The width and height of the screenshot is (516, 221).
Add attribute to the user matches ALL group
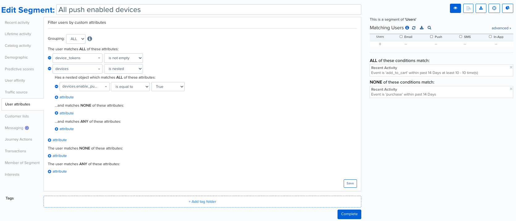pyautogui.click(x=57, y=140)
